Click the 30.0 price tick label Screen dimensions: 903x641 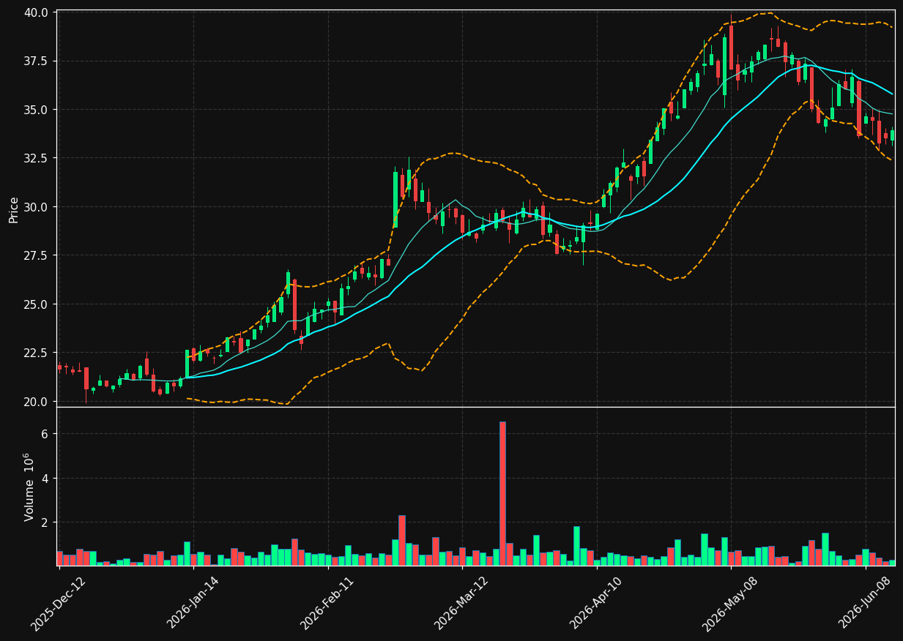[x=37, y=207]
